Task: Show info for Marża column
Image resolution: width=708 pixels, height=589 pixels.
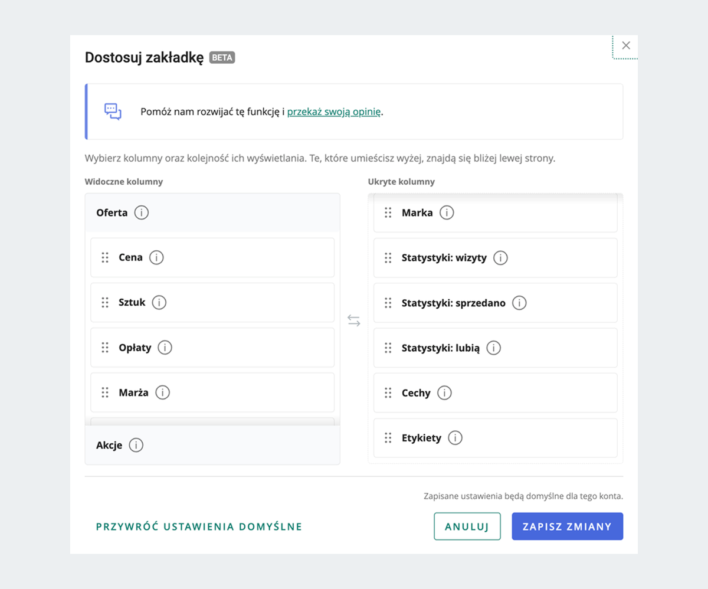Action: pyautogui.click(x=162, y=392)
